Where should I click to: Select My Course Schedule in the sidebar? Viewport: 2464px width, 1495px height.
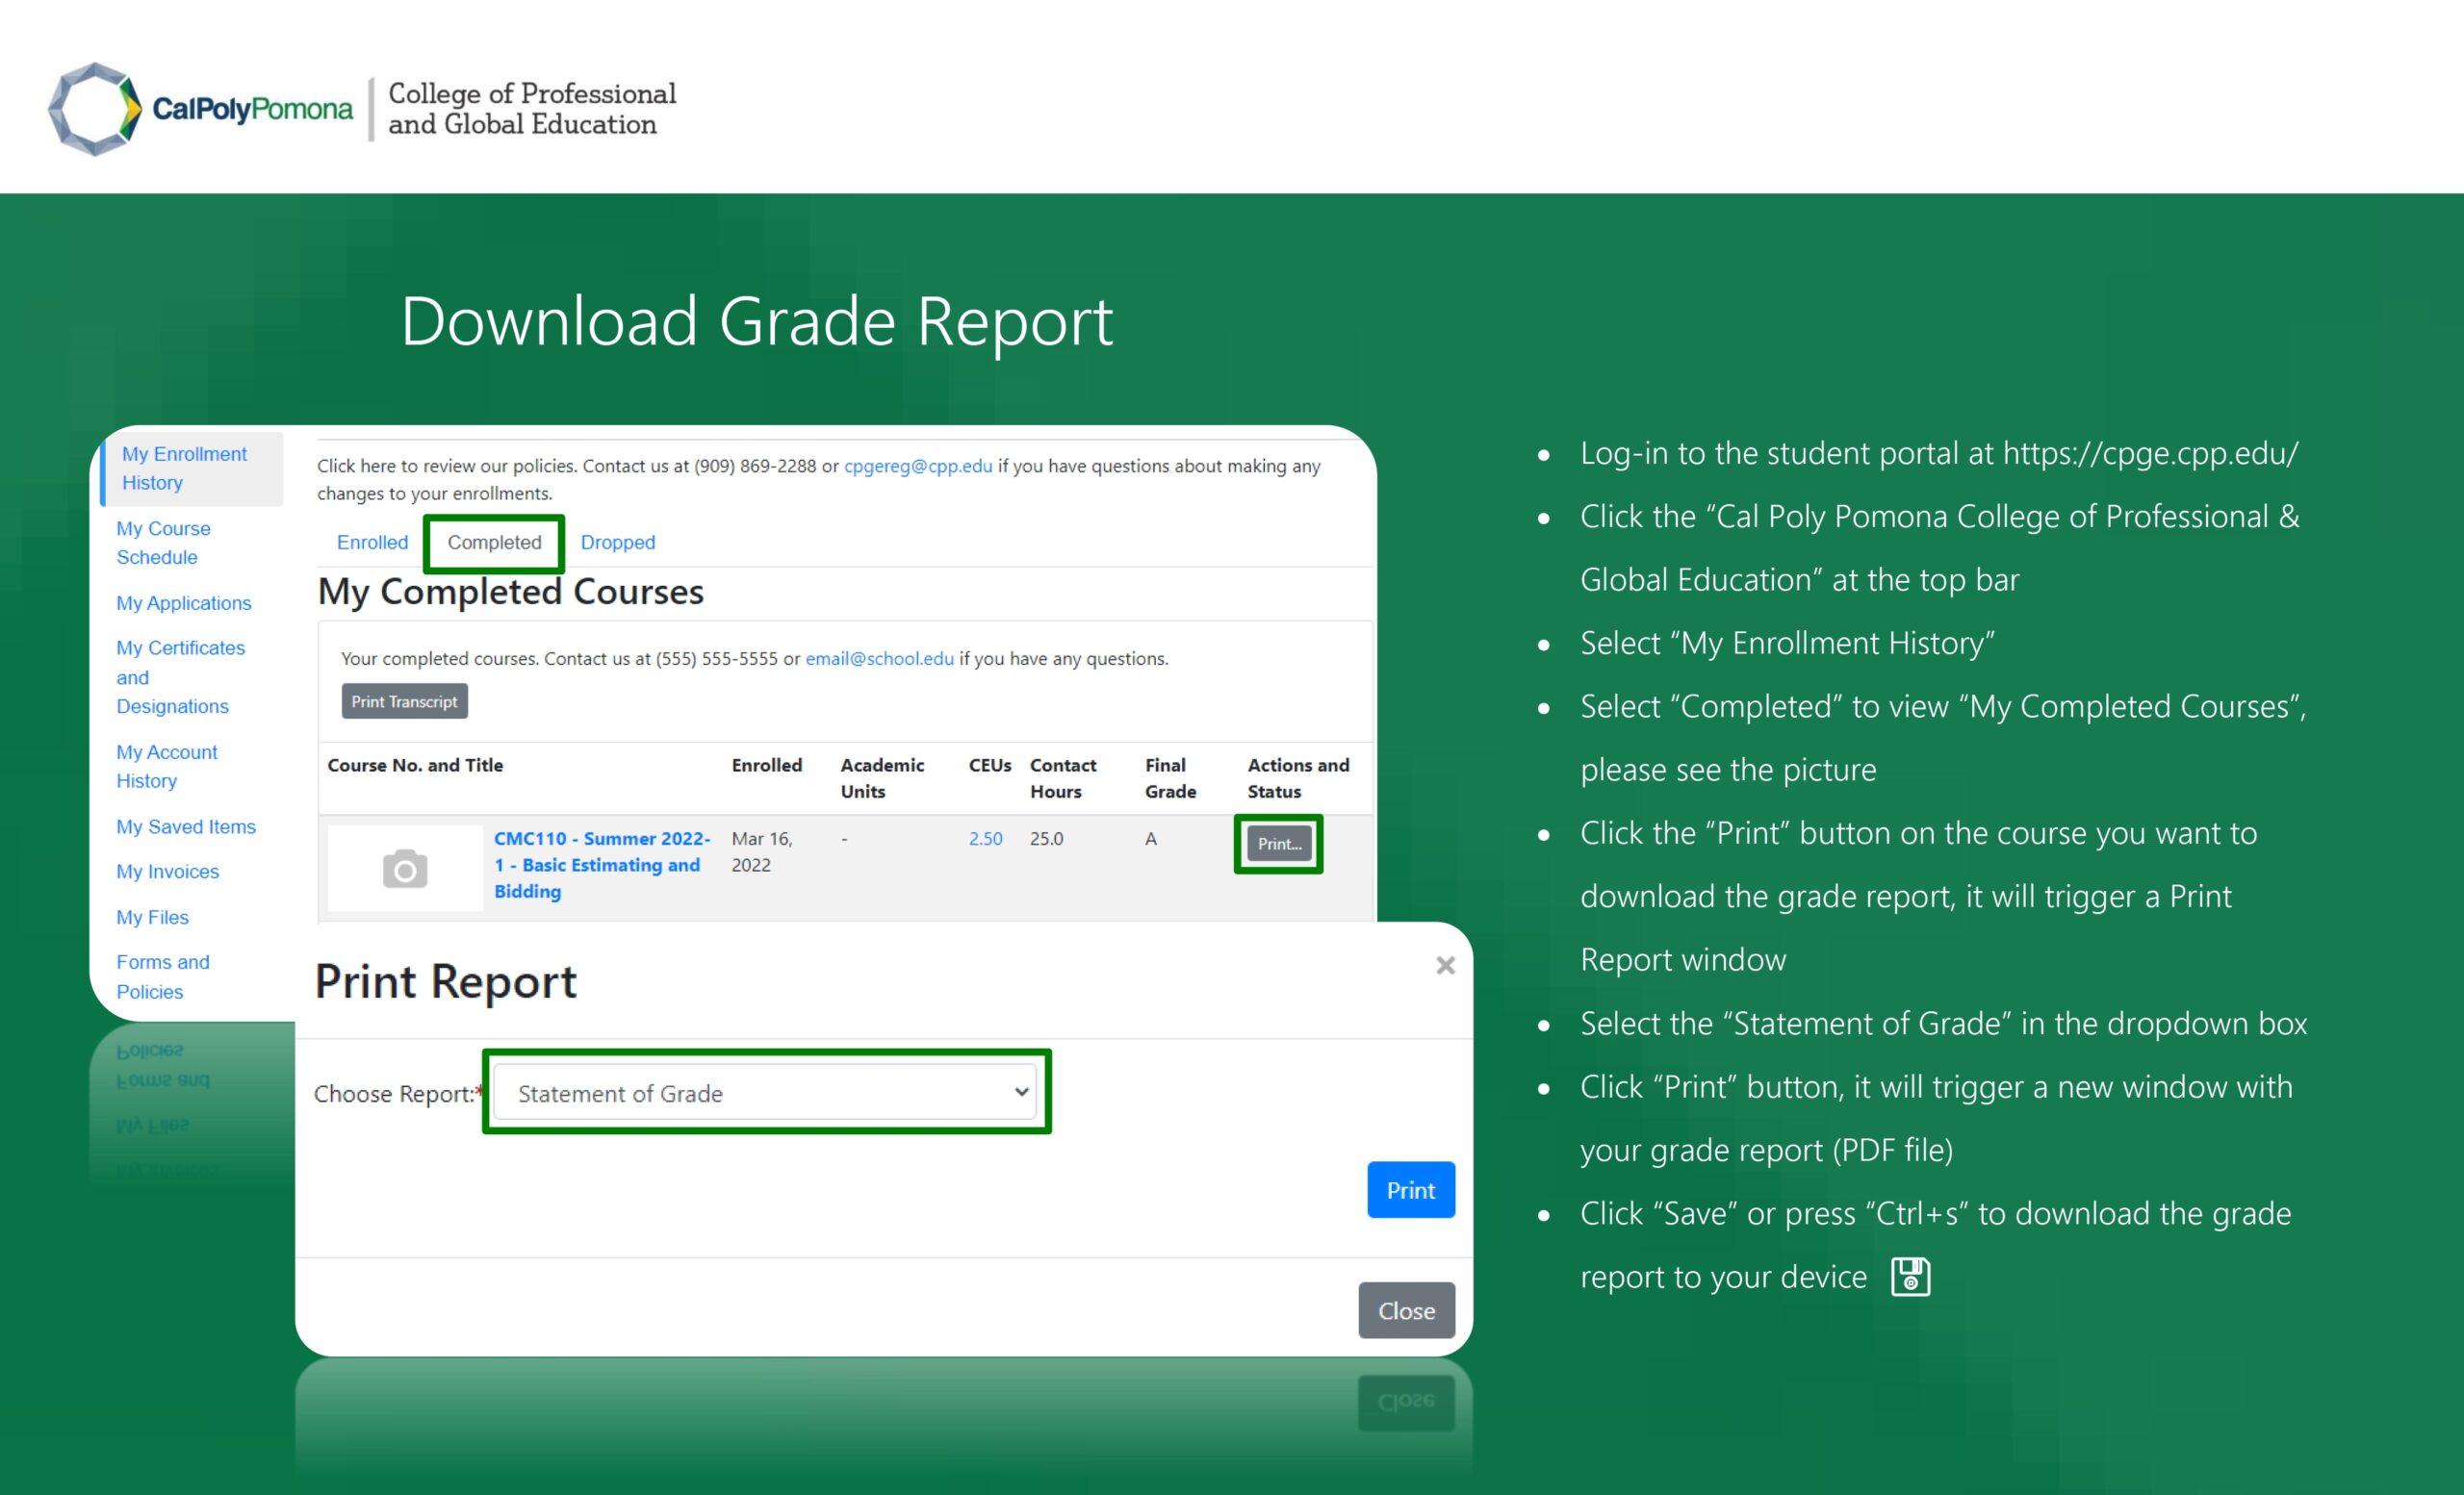tap(163, 543)
